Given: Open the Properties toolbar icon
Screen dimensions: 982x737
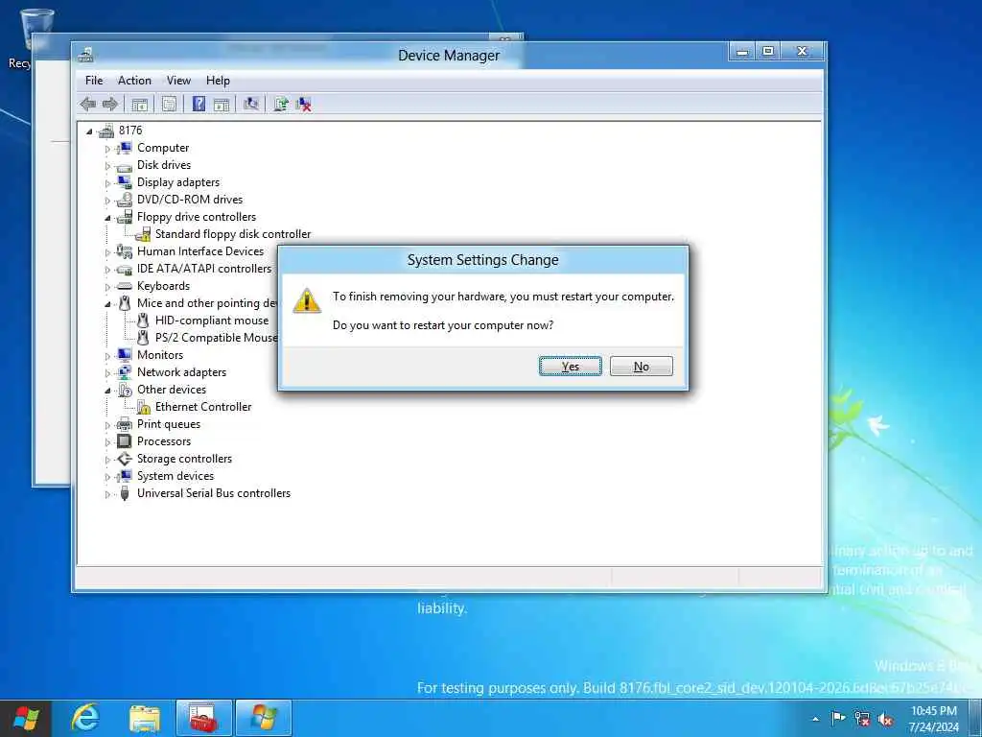Looking at the screenshot, I should point(169,105).
